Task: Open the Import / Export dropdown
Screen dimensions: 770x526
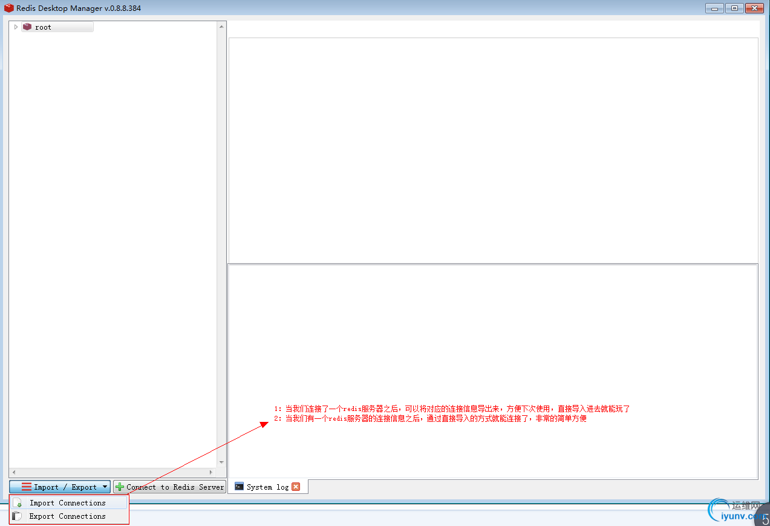Action: (60, 487)
